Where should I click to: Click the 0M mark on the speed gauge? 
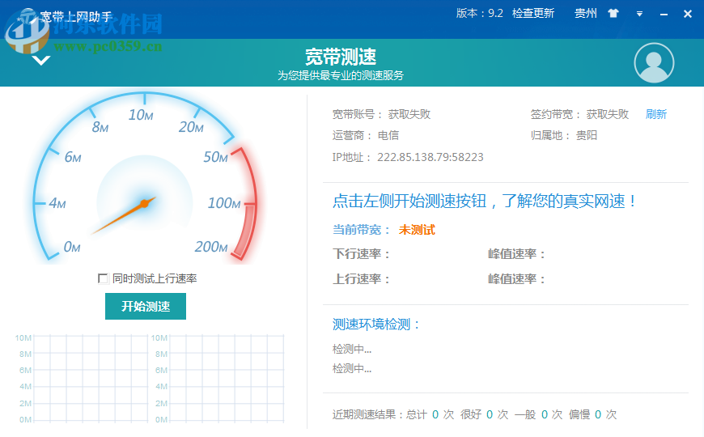point(72,247)
